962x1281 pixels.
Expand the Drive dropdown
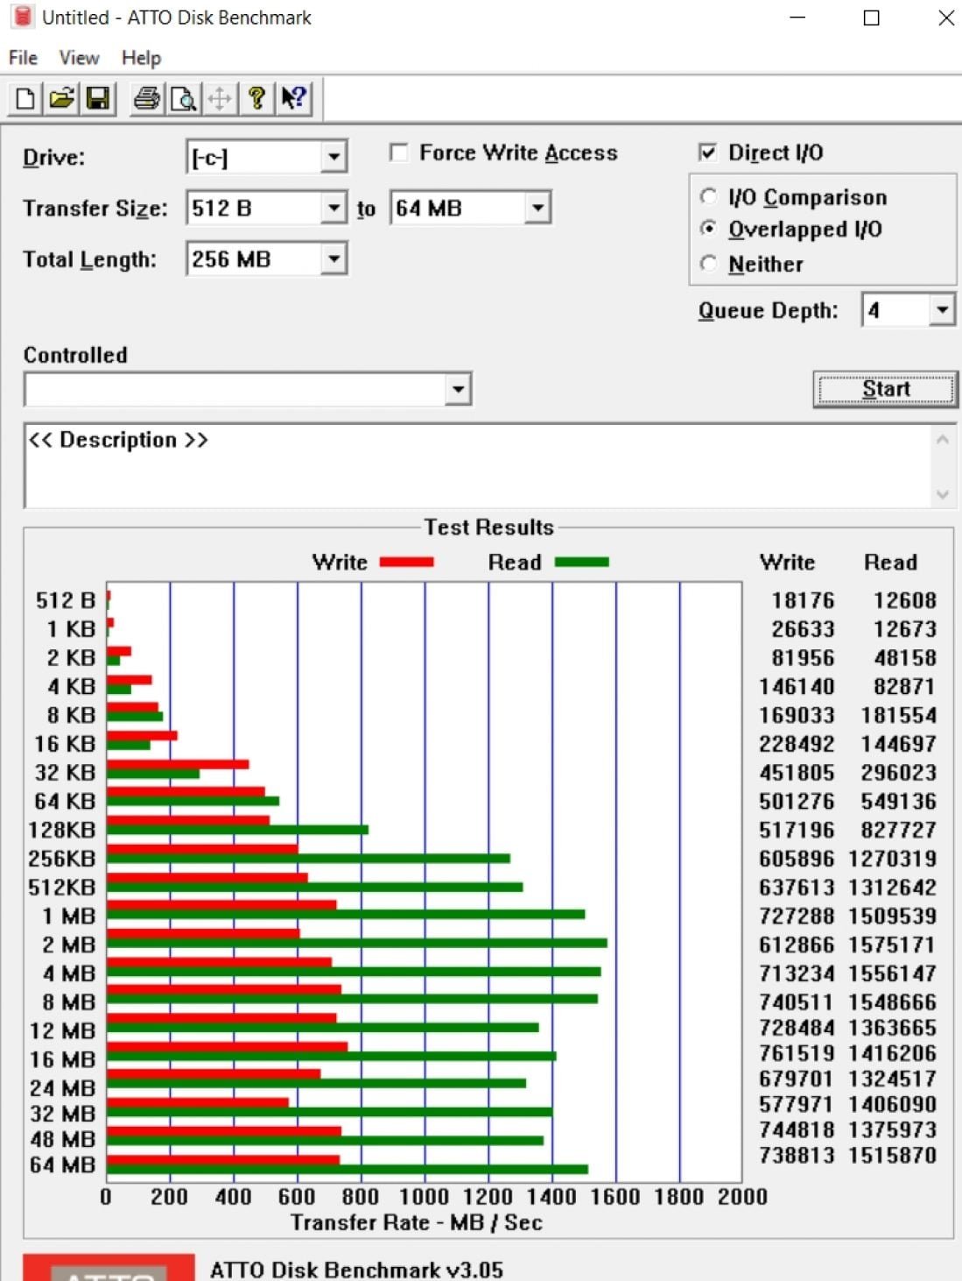(333, 158)
